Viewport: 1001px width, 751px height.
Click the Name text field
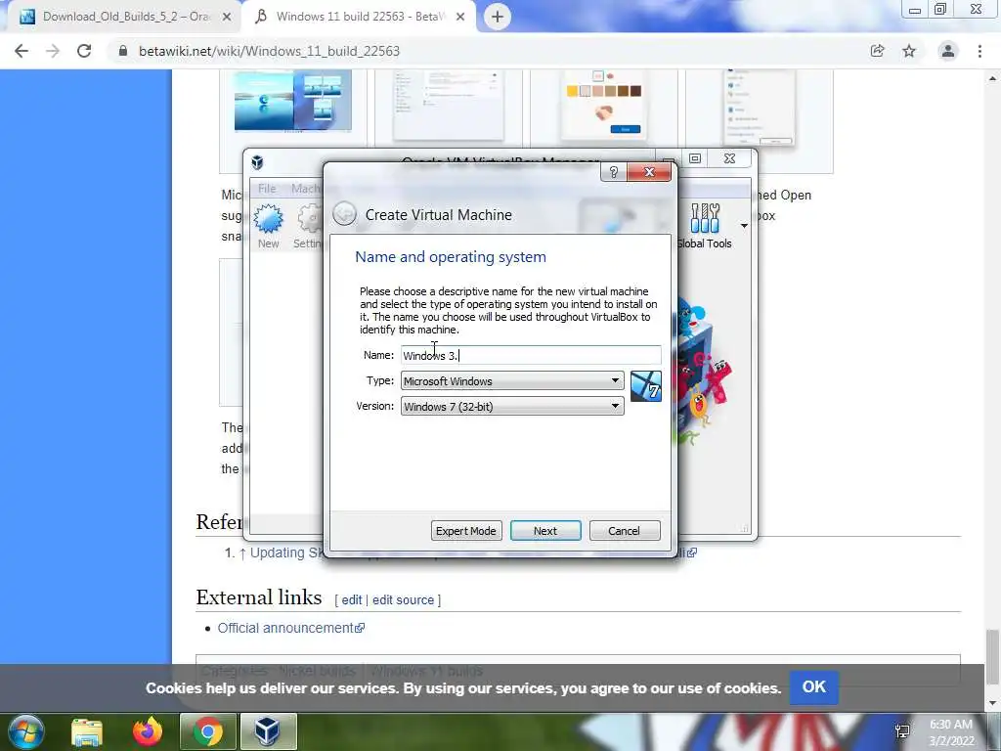pyautogui.click(x=531, y=355)
